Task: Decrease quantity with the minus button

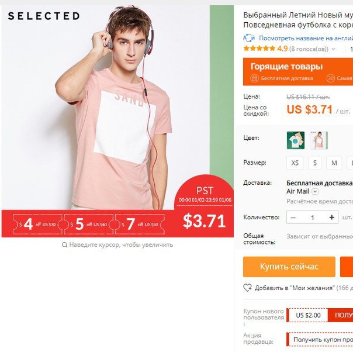Action: pos(293,218)
